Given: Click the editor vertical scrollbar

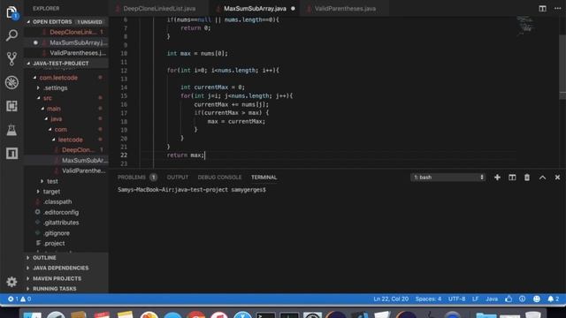Looking at the screenshot, I should coord(562,67).
